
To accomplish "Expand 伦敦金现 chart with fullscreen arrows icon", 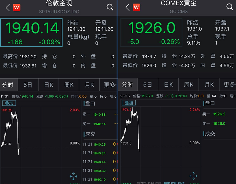I will click(73, 176).
